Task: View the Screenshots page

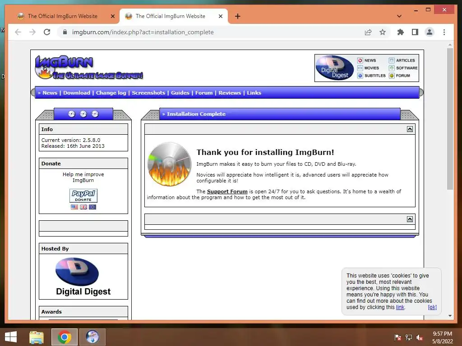Action: (x=148, y=93)
